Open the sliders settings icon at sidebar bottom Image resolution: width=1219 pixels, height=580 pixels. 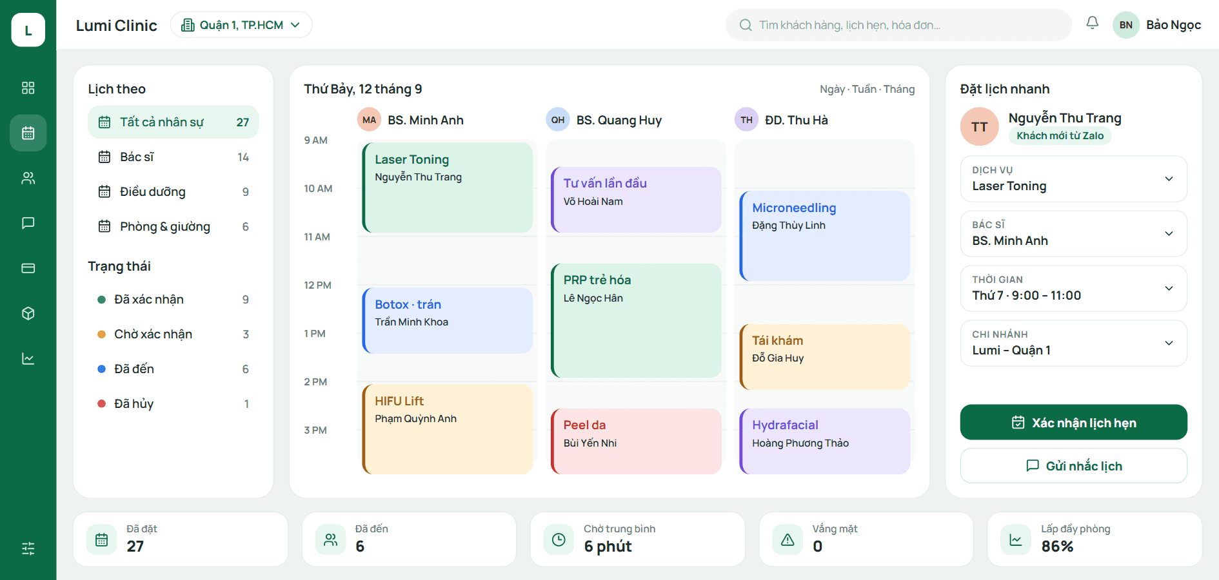tap(28, 548)
